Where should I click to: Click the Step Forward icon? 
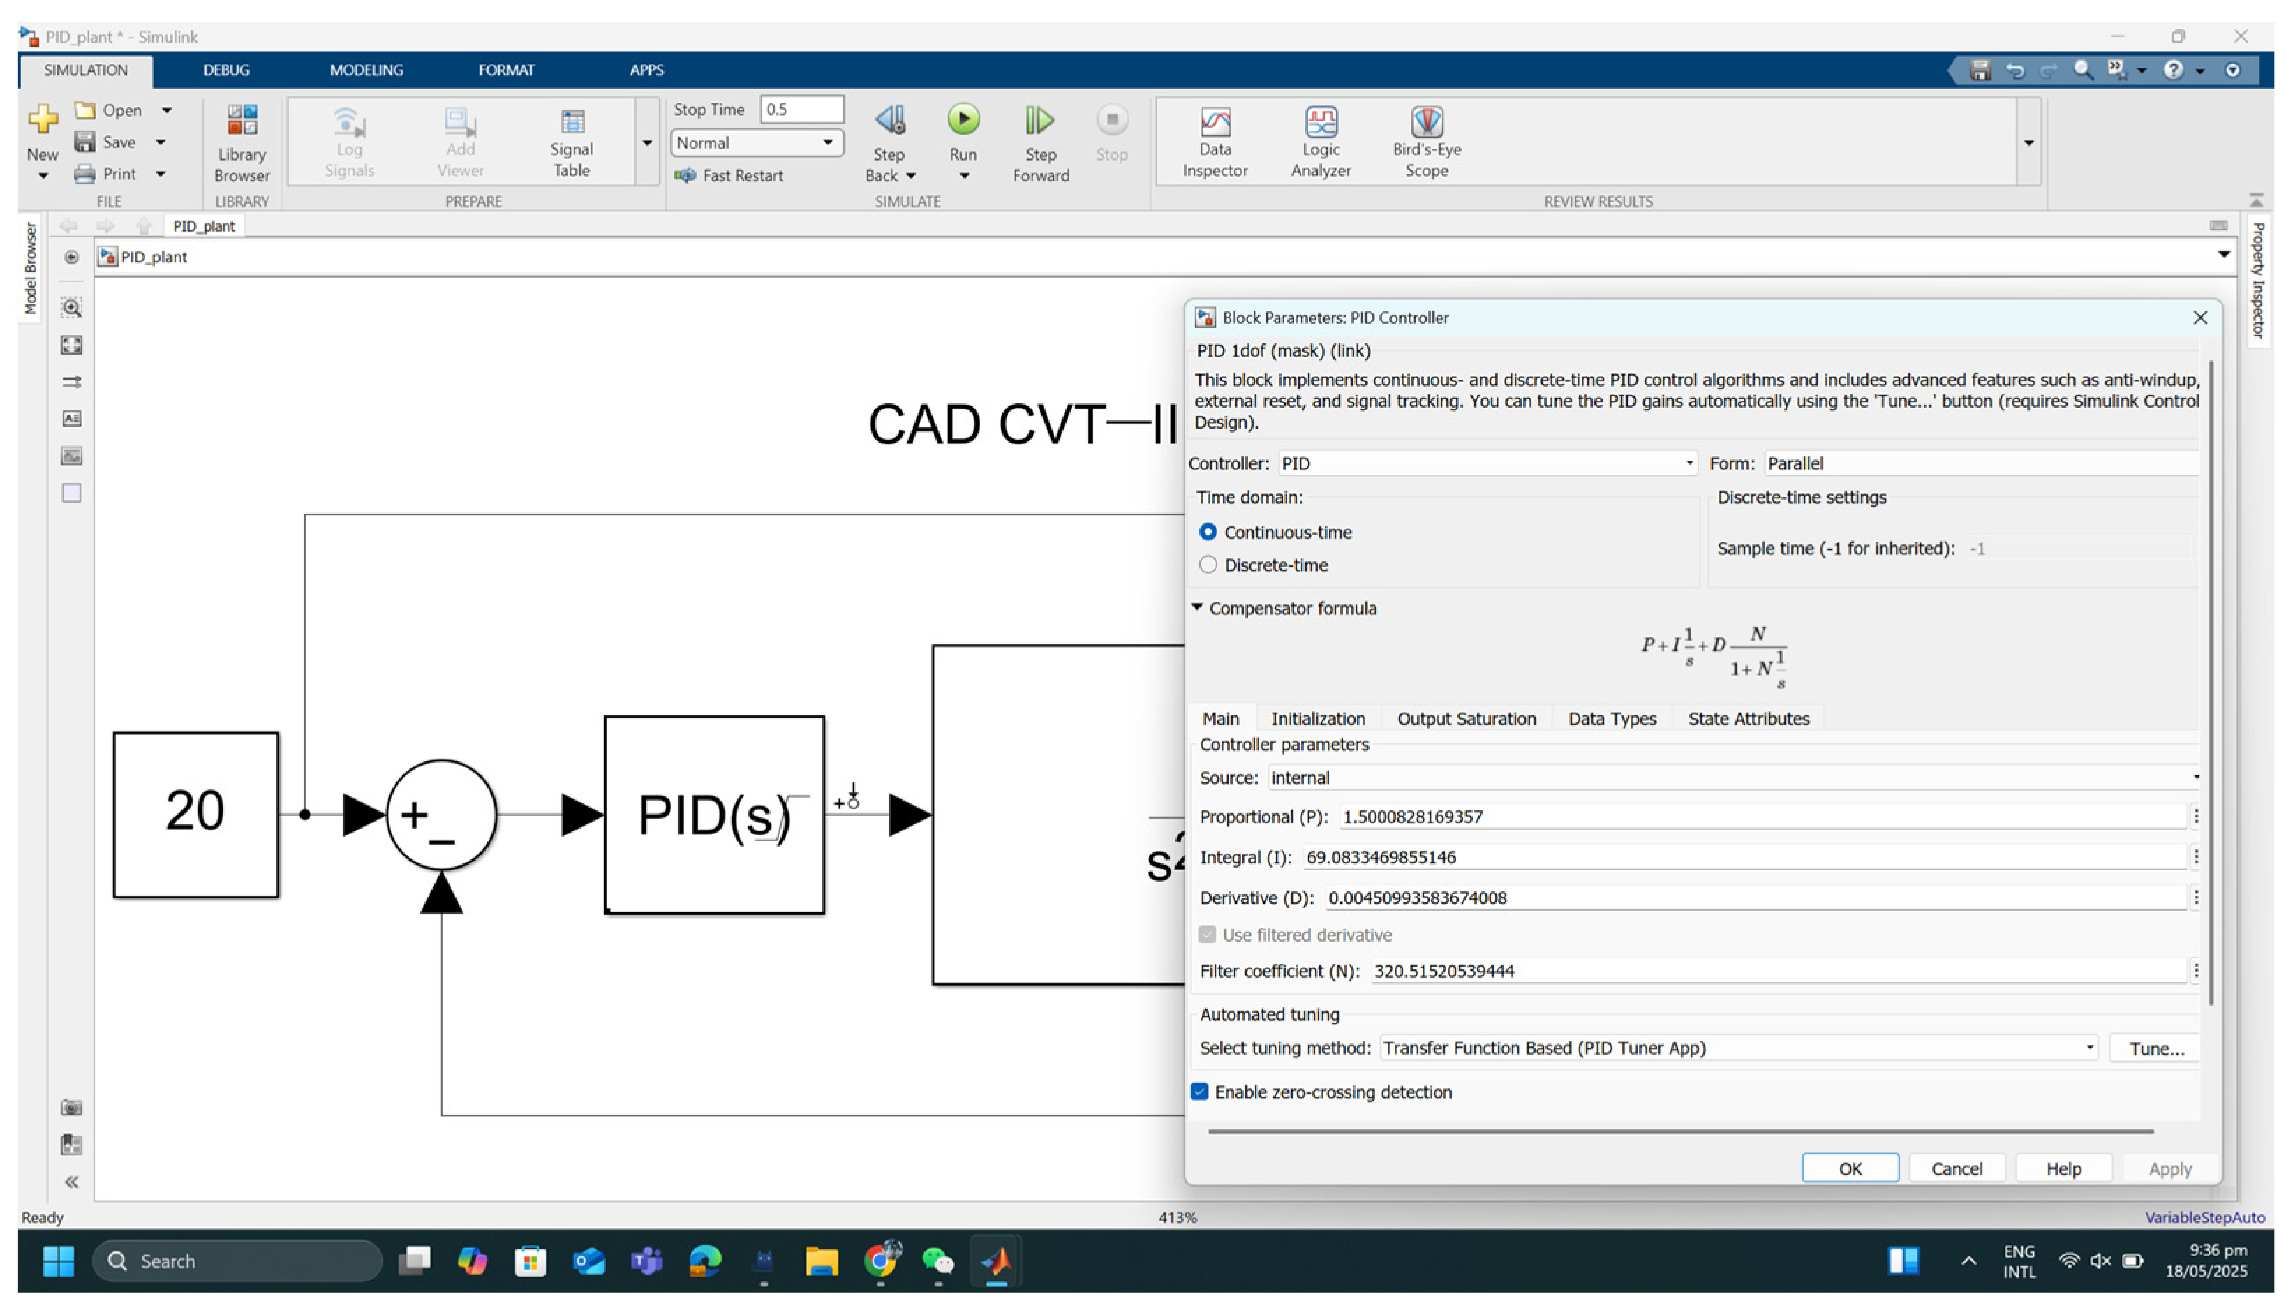(x=1039, y=121)
